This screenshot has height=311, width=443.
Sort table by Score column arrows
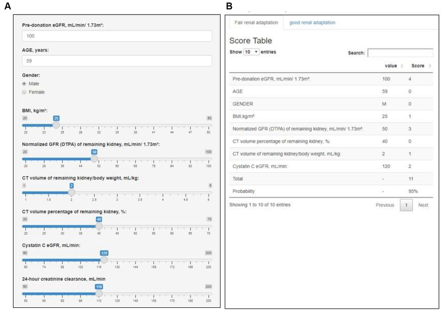click(429, 66)
